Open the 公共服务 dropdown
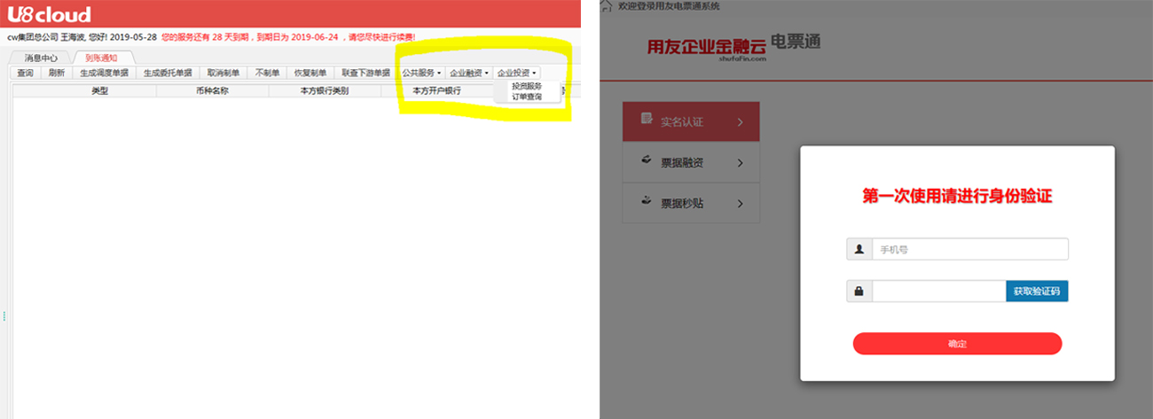The width and height of the screenshot is (1153, 419). pyautogui.click(x=421, y=73)
